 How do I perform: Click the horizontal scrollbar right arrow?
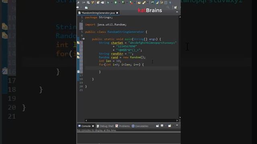177,120
